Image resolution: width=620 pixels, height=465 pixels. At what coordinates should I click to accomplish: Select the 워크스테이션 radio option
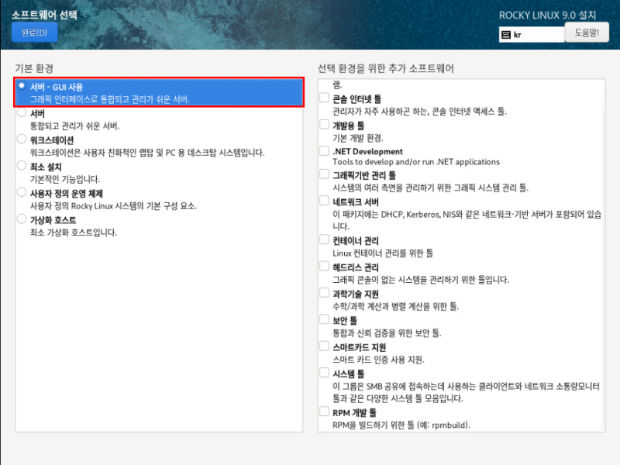tap(22, 139)
